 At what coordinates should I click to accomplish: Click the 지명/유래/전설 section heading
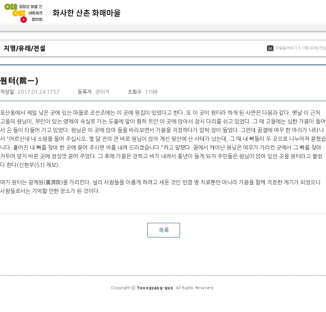pos(24,48)
